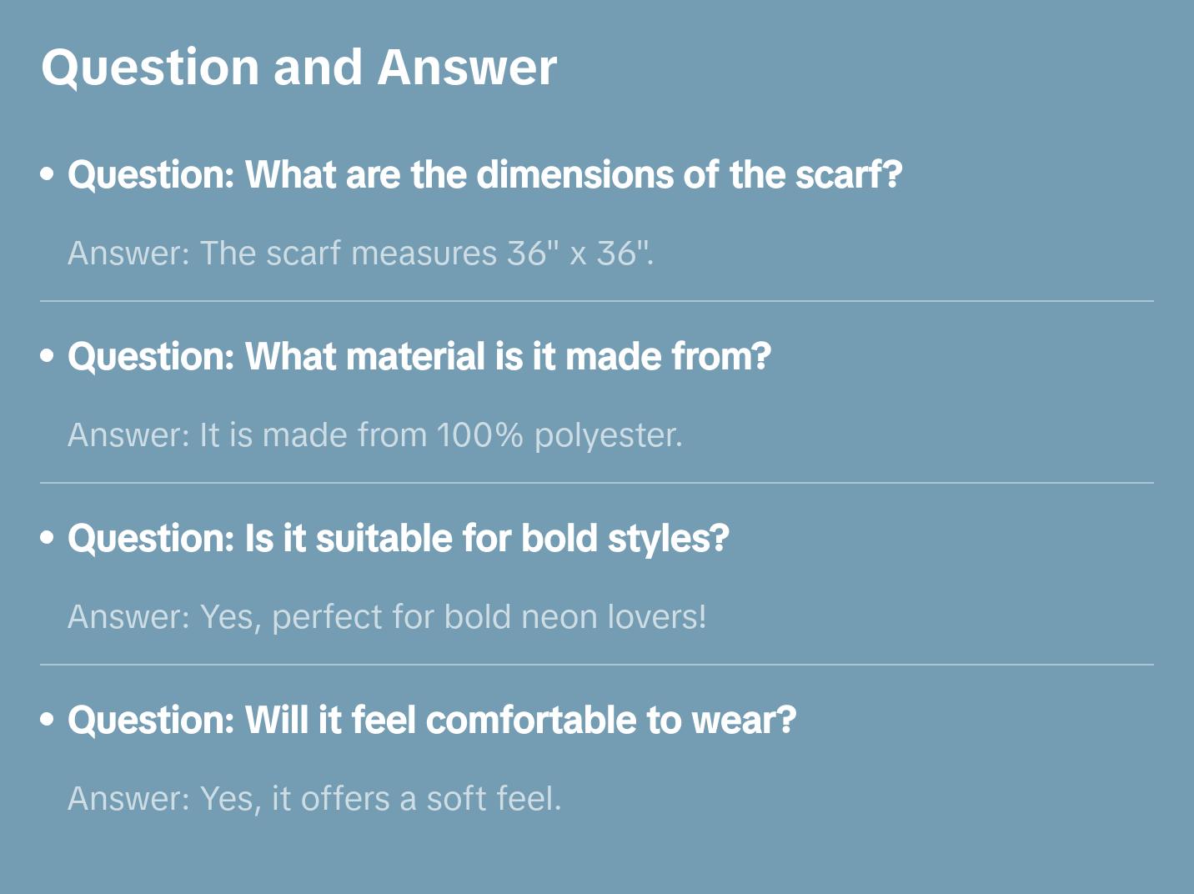This screenshot has height=894, width=1194.
Task: Click the divider line below the dimensions answer
Action: tap(596, 301)
